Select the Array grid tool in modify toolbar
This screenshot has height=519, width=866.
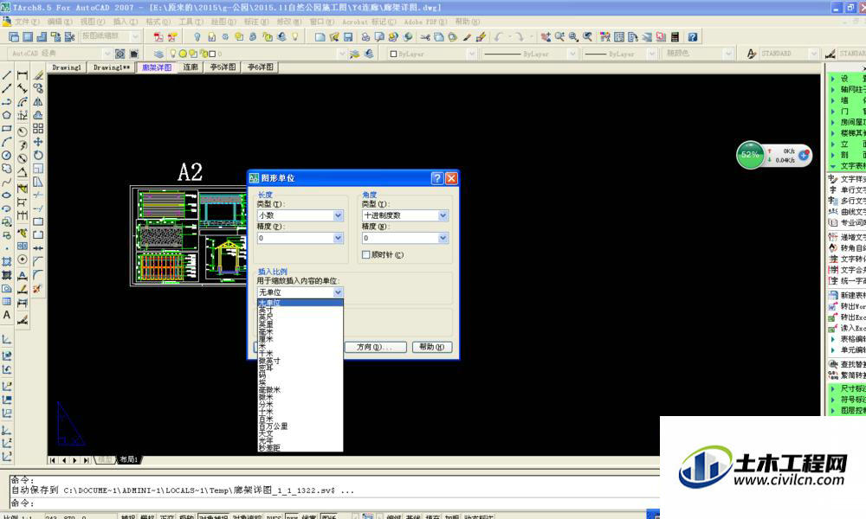38,129
